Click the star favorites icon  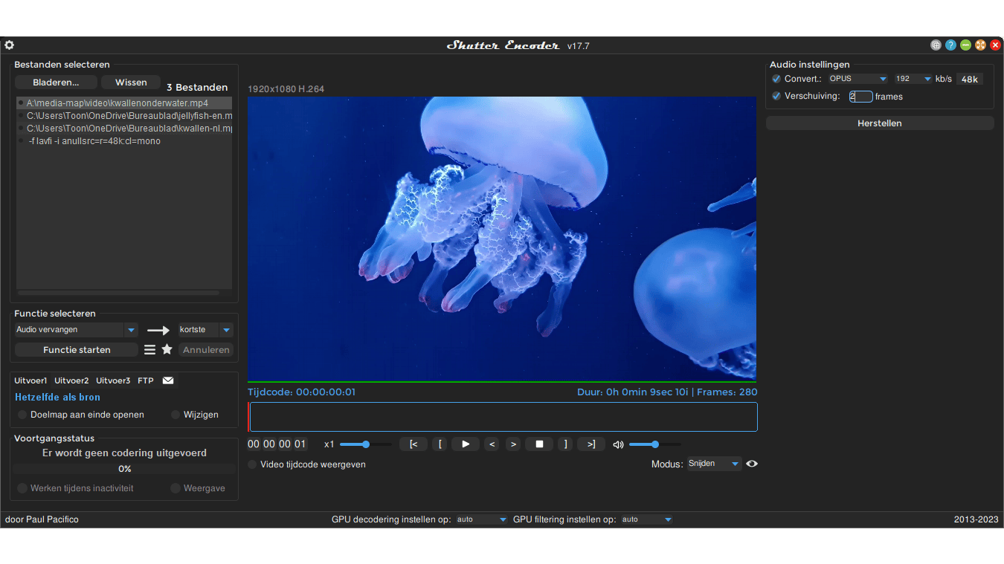pos(167,349)
